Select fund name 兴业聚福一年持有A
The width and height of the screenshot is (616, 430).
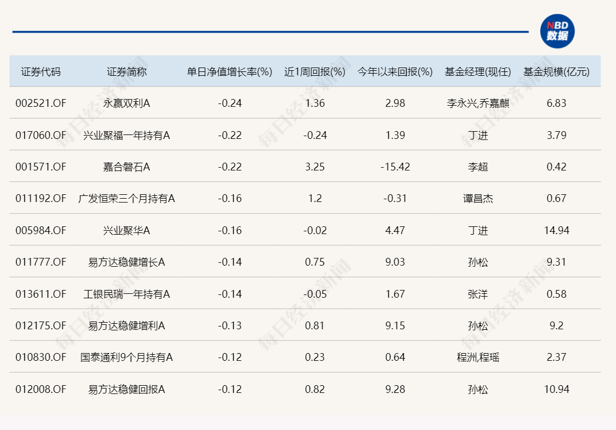click(126, 136)
